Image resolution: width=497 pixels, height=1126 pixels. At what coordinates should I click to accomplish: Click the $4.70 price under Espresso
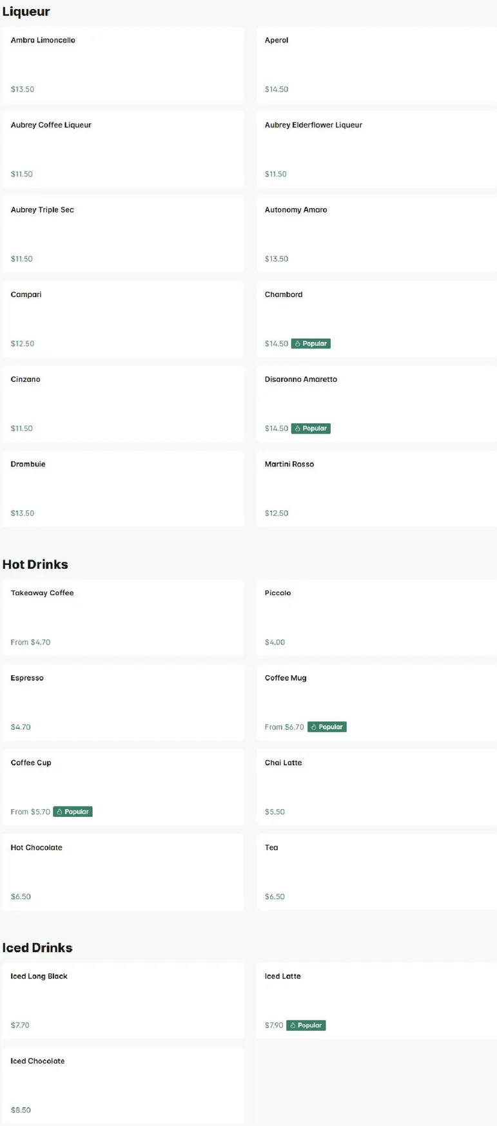tap(21, 727)
